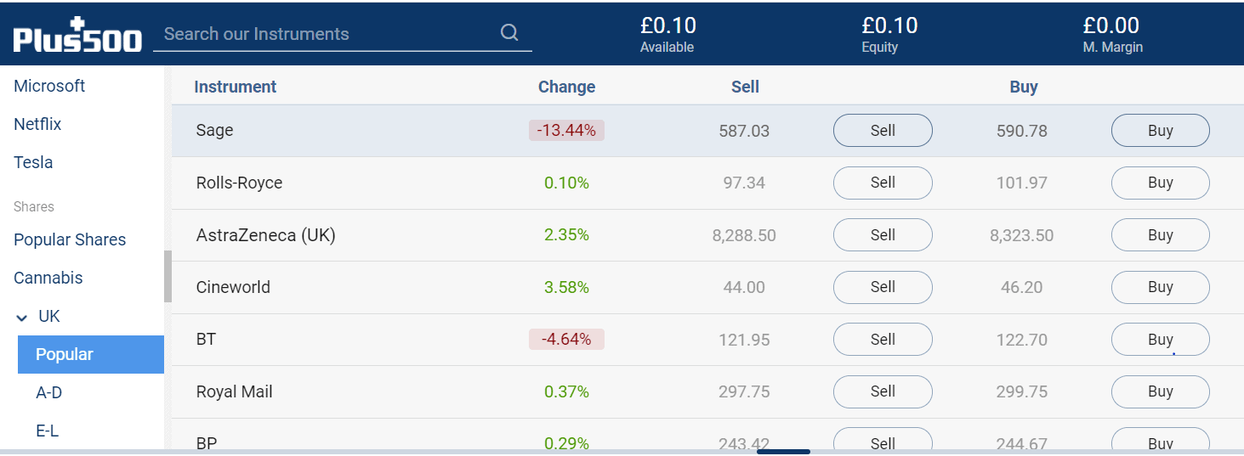
Task: Click the sidebar vertical scrollbar
Action: (168, 276)
